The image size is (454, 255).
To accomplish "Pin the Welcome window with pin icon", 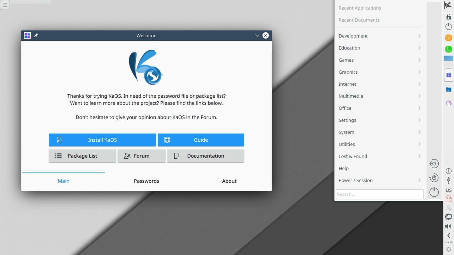I will [35, 35].
